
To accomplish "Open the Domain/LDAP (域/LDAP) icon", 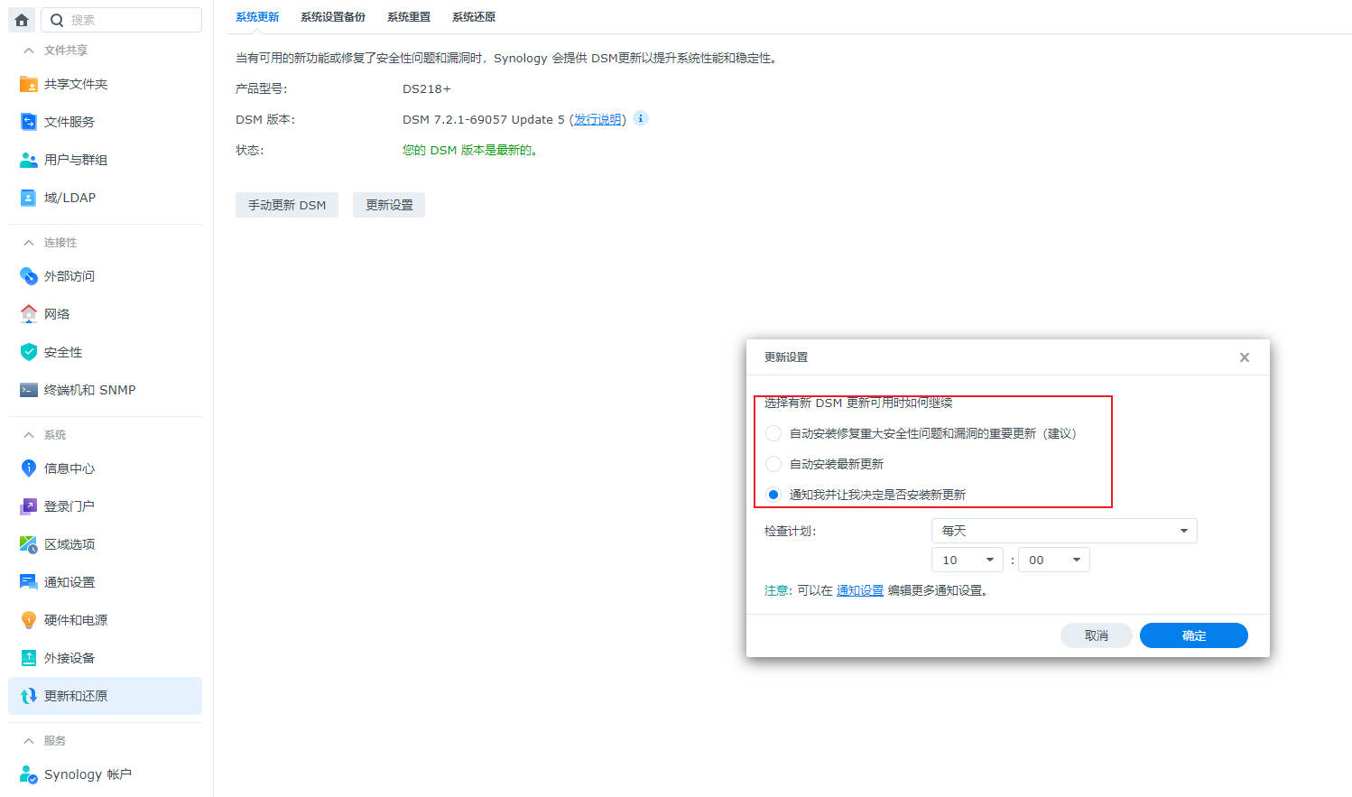I will (x=29, y=198).
